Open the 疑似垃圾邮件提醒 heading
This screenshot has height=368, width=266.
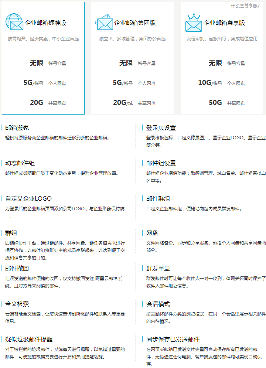click(x=29, y=339)
